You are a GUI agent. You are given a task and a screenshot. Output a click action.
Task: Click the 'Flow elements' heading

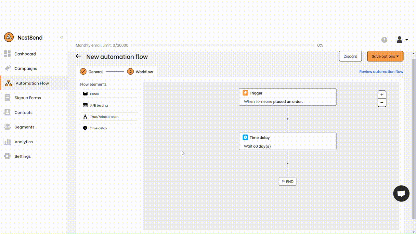[x=93, y=84]
